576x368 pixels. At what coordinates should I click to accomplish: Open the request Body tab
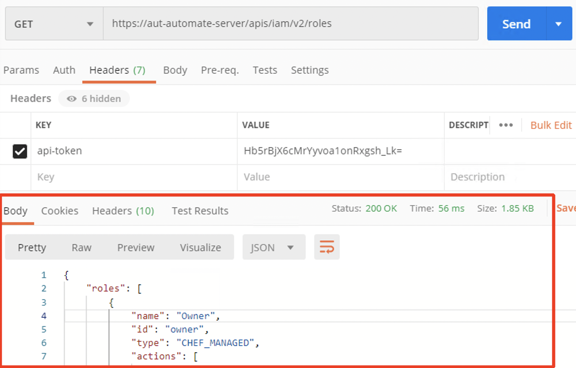[x=175, y=70]
